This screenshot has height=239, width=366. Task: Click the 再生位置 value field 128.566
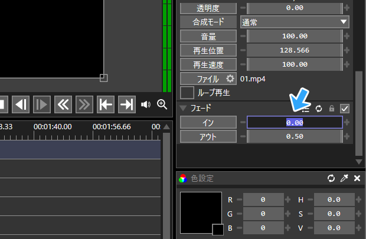pos(295,50)
